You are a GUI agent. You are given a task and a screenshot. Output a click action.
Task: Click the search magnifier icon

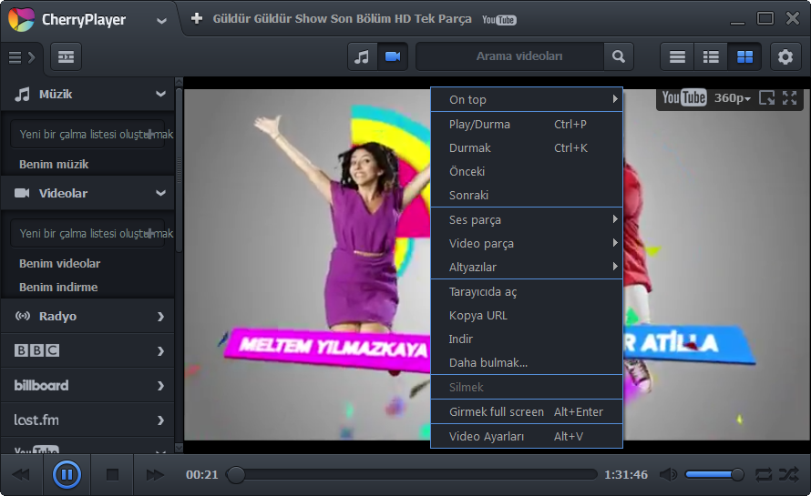point(619,56)
